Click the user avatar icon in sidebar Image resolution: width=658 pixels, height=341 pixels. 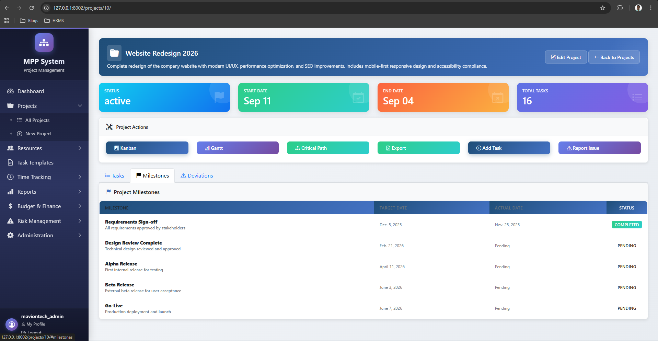[12, 324]
